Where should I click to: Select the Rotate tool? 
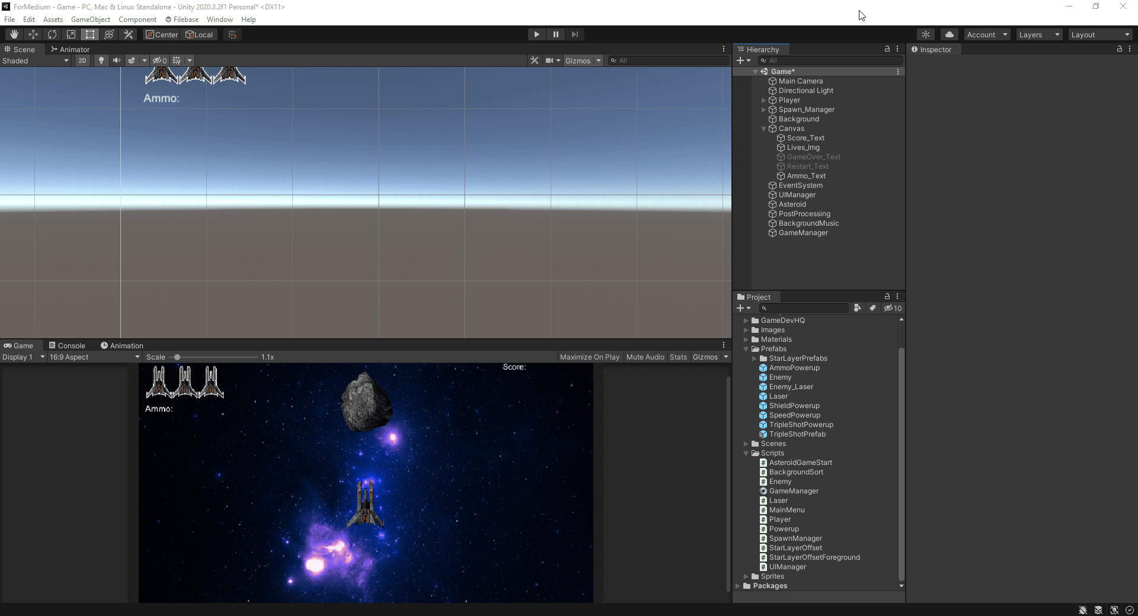point(52,34)
